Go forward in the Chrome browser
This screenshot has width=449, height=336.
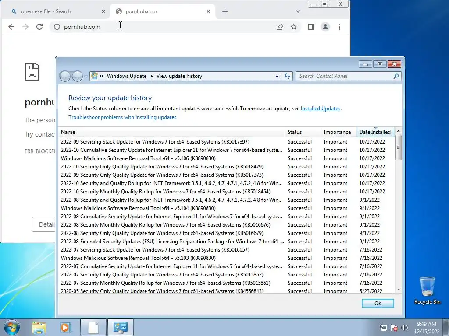pos(25,27)
